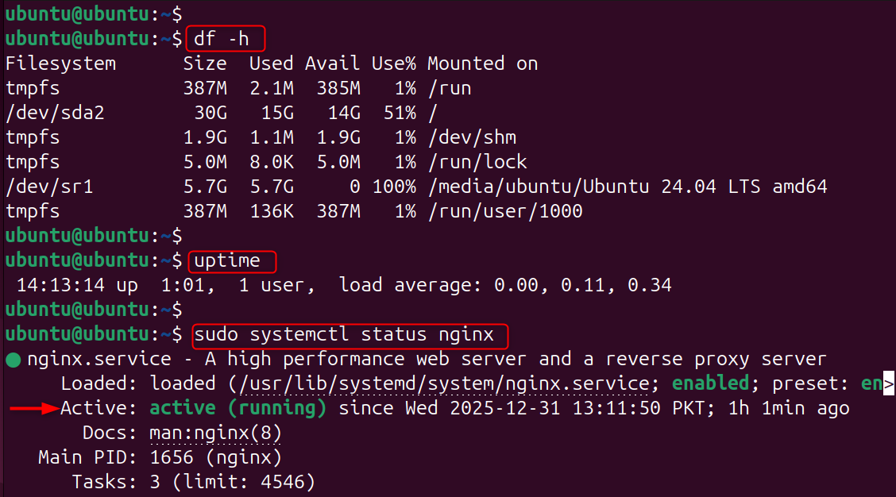Screen dimensions: 896x497
Task: Click the line truncation arrow after preset
Action: (x=889, y=385)
